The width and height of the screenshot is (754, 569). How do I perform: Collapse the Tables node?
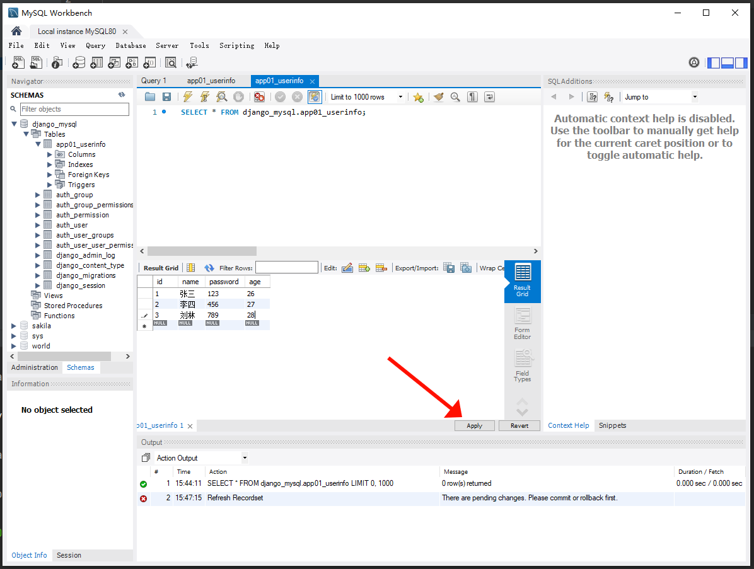[26, 134]
